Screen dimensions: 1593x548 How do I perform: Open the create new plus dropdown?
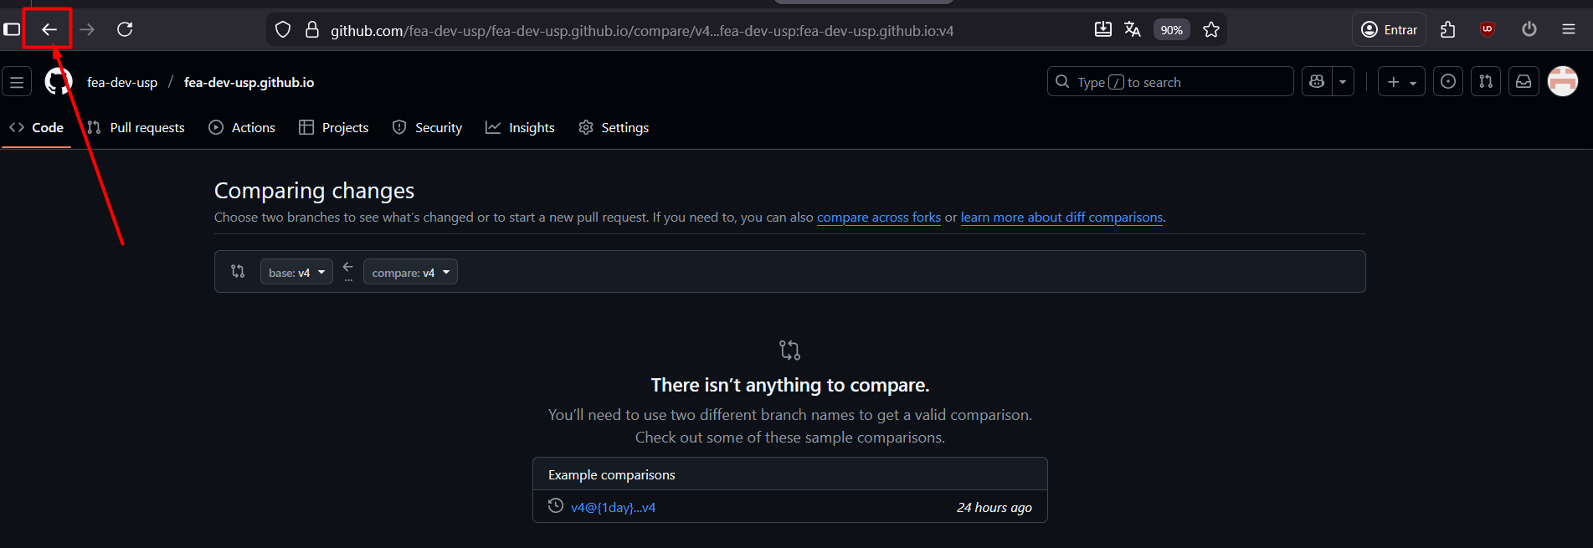click(1401, 82)
